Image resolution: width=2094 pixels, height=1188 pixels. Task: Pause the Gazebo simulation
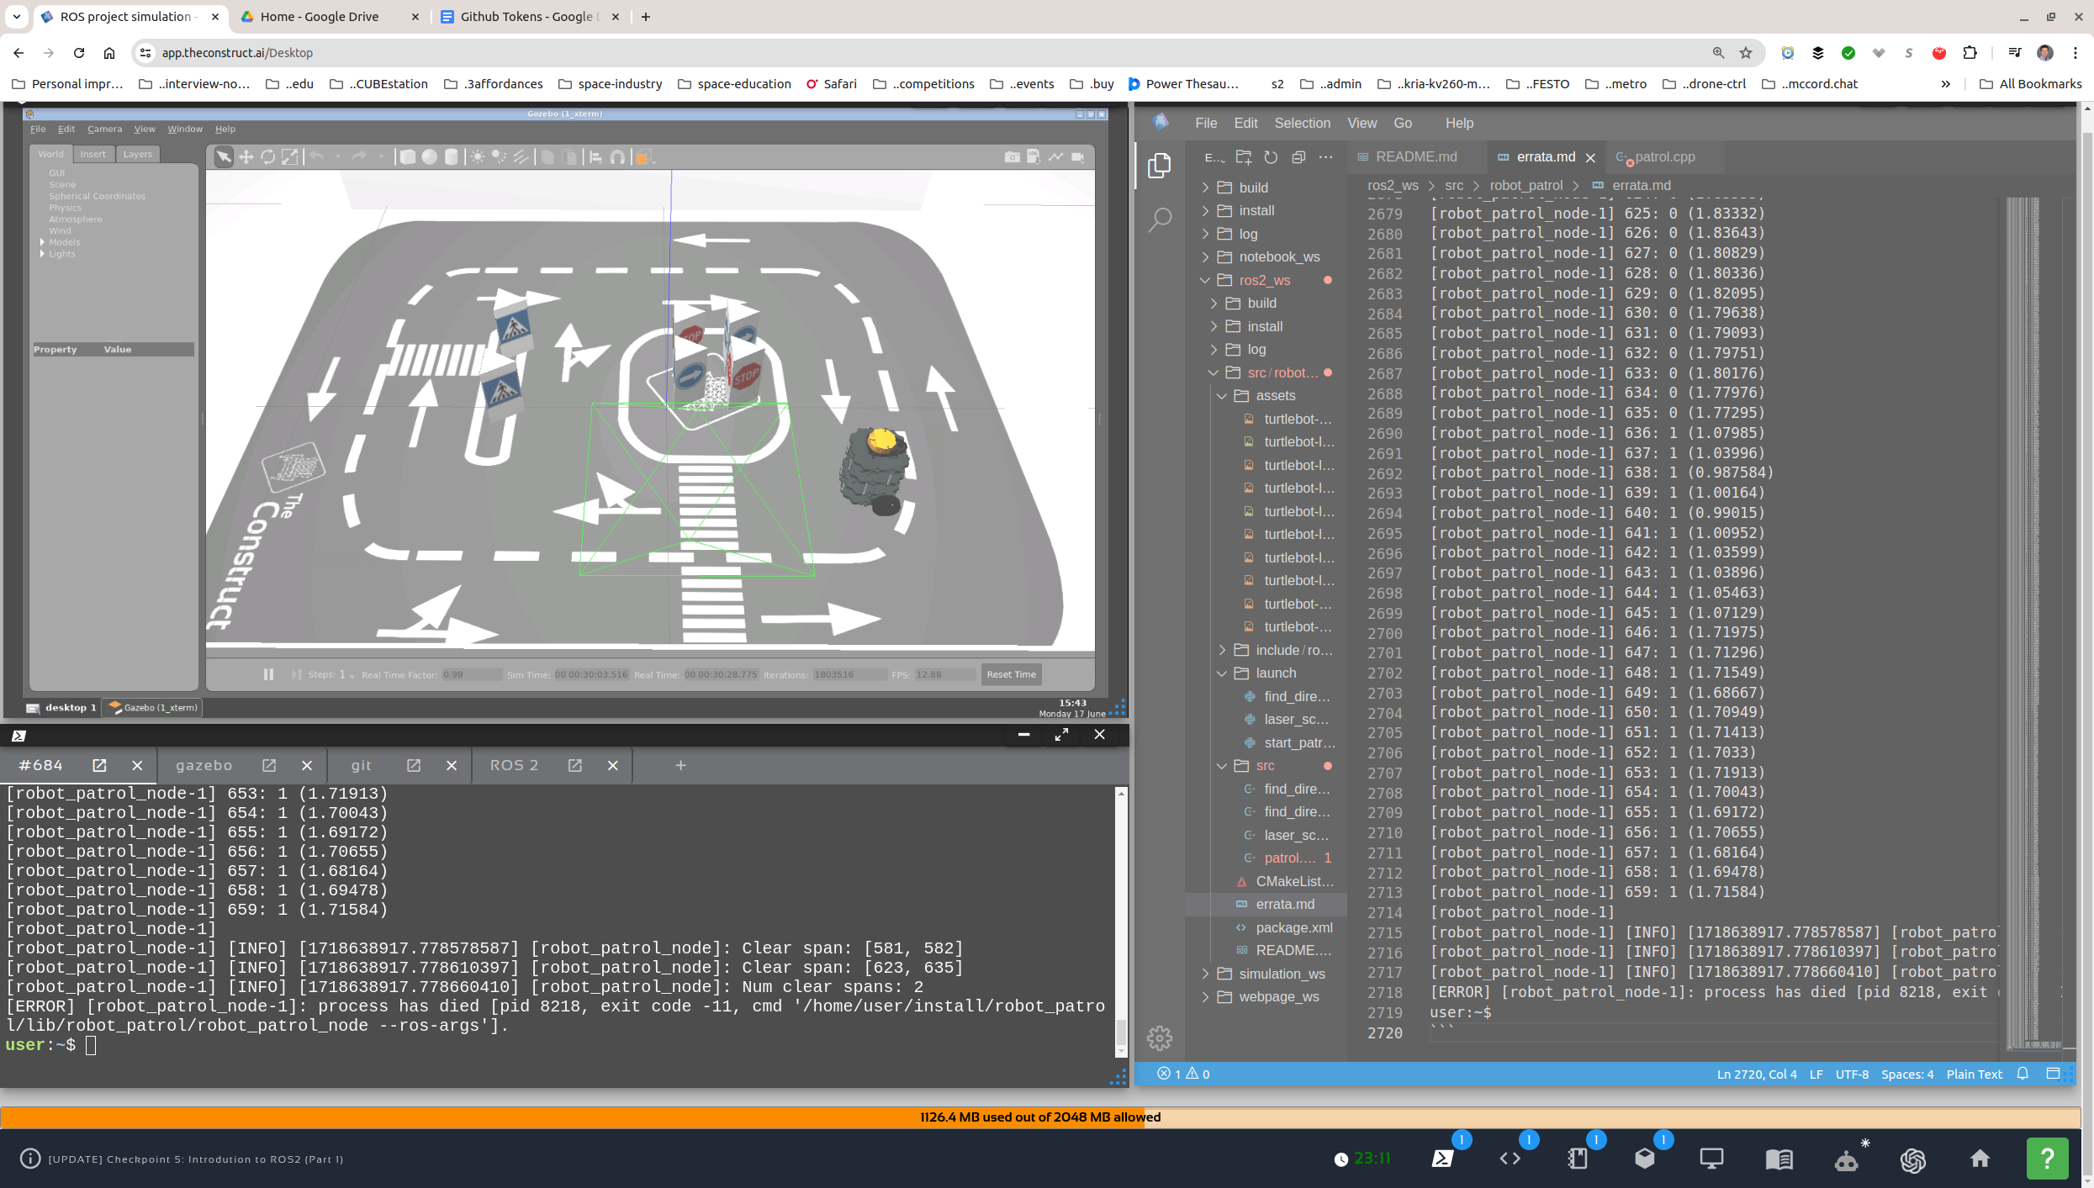pyautogui.click(x=268, y=674)
